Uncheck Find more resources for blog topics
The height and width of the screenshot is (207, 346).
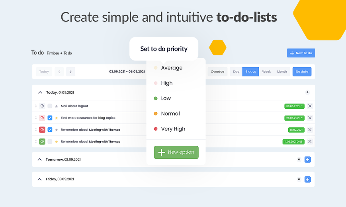(x=50, y=118)
